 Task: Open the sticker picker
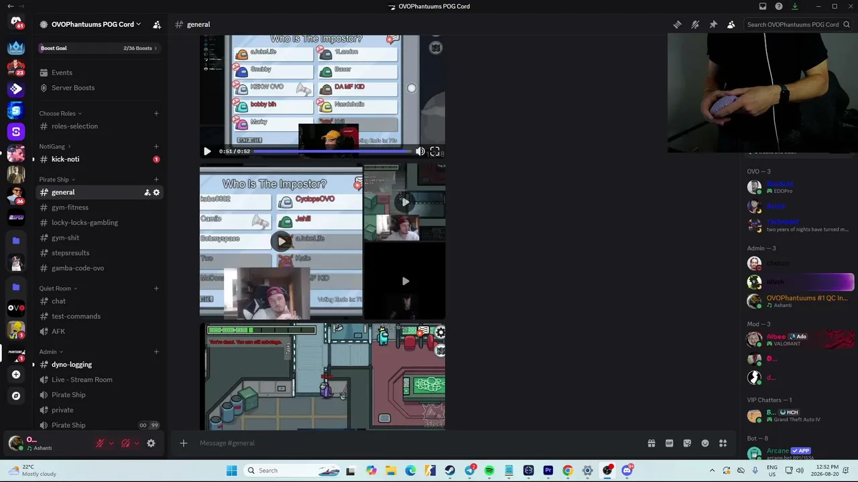(x=687, y=443)
